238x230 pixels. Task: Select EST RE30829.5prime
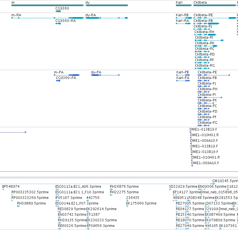pos(72,209)
